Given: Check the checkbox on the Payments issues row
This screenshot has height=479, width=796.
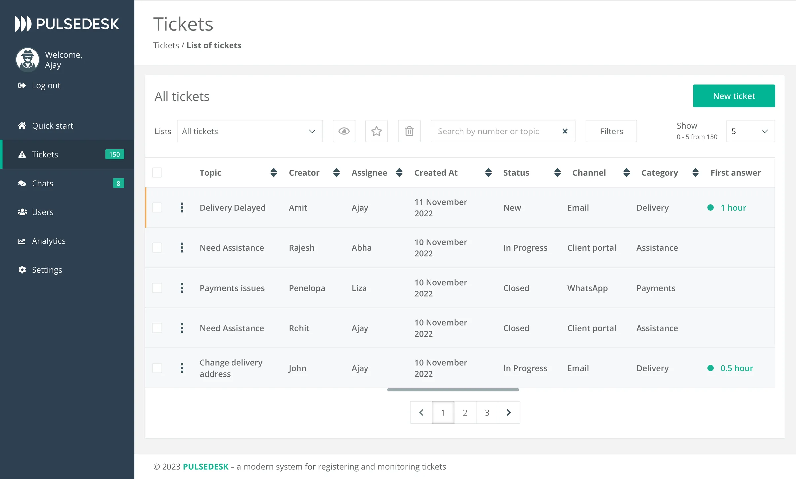Looking at the screenshot, I should pyautogui.click(x=157, y=288).
